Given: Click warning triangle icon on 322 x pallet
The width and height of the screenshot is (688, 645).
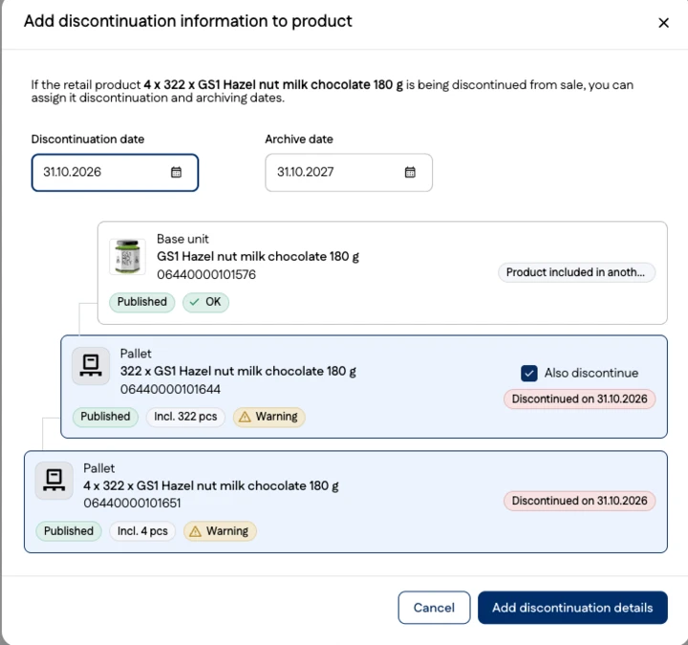Looking at the screenshot, I should click(245, 417).
